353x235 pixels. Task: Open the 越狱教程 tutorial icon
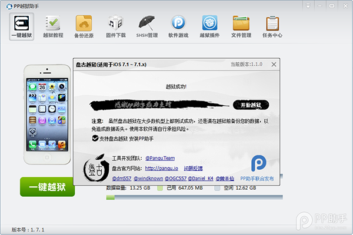tap(53, 26)
